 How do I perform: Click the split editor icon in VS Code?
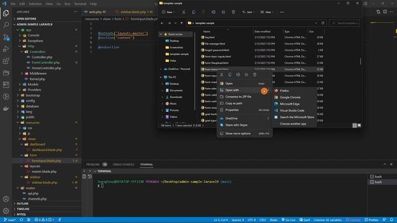(x=385, y=12)
